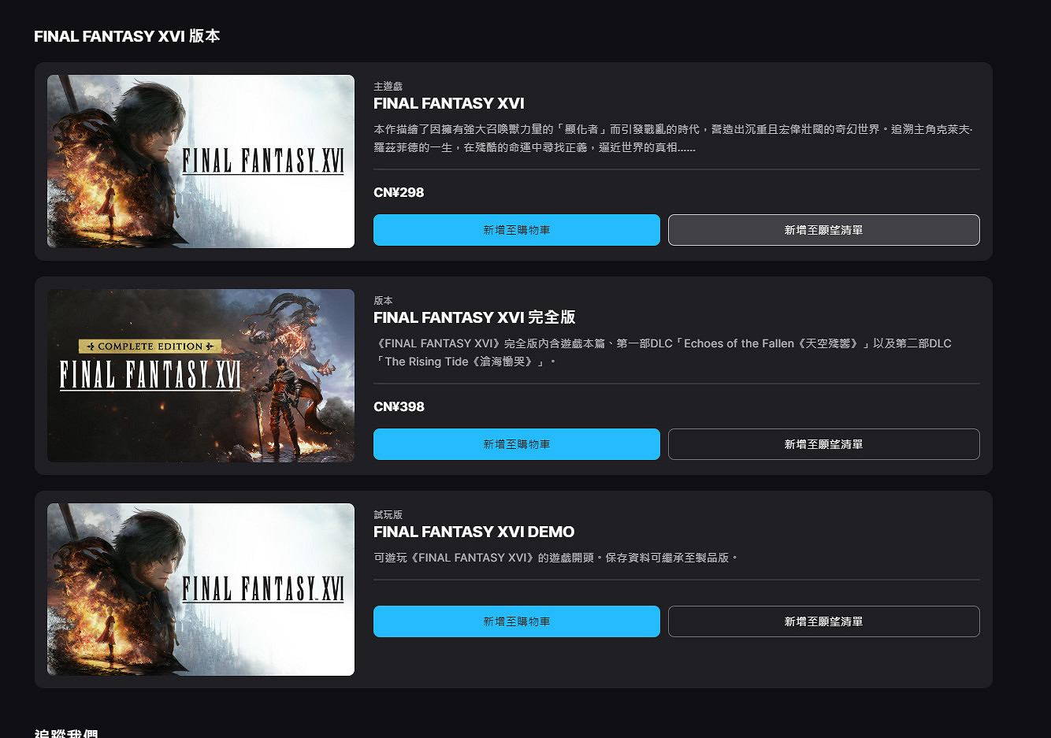
Task: Open the FINAL FANTASY XVI 完全版 title link
Action: click(x=474, y=317)
